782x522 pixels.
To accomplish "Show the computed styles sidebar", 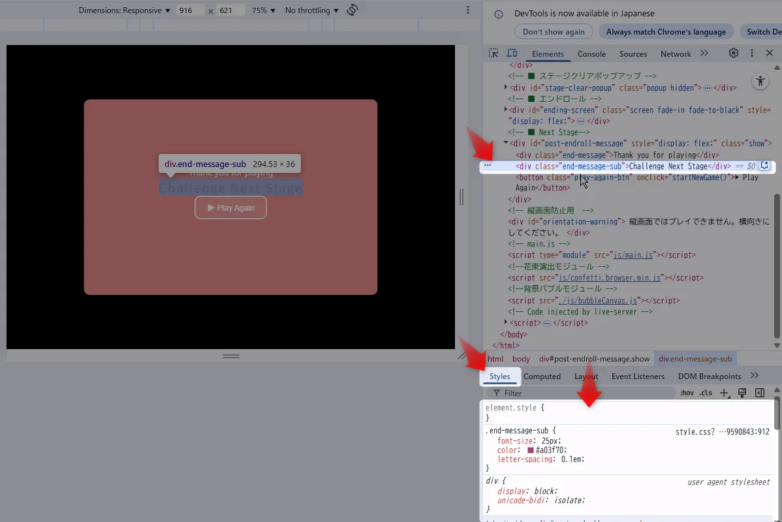I will point(760,393).
